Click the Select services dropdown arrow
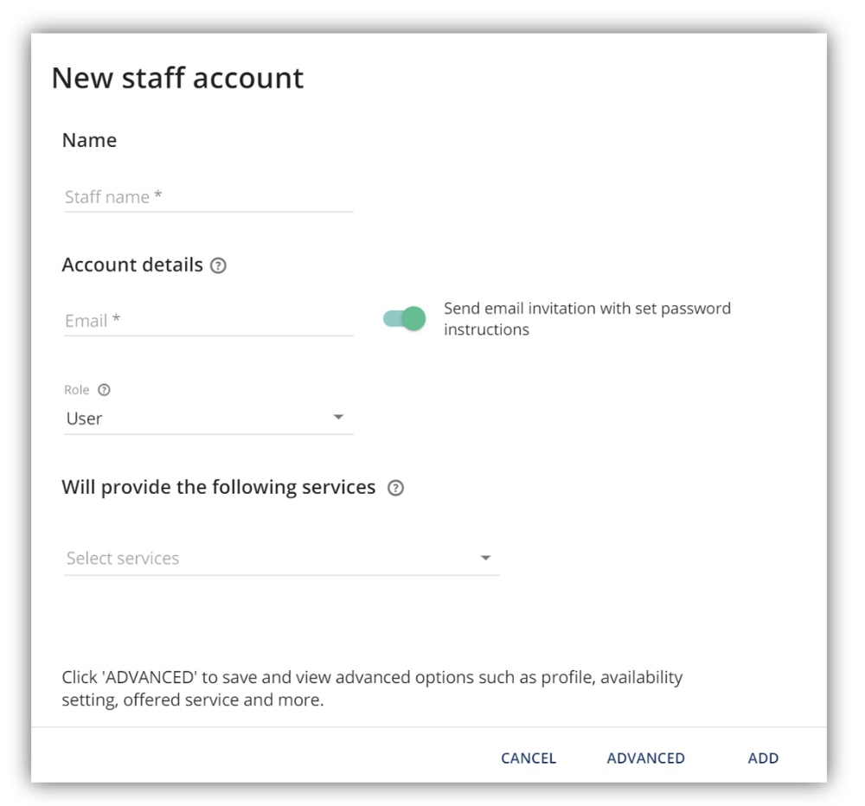 coord(485,559)
